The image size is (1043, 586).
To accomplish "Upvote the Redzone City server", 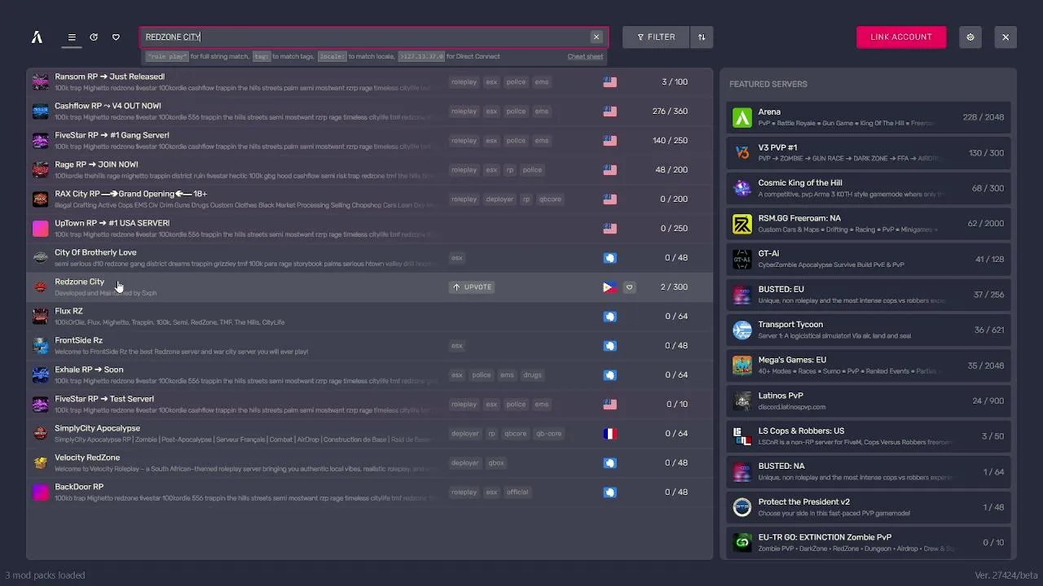I will pos(472,287).
